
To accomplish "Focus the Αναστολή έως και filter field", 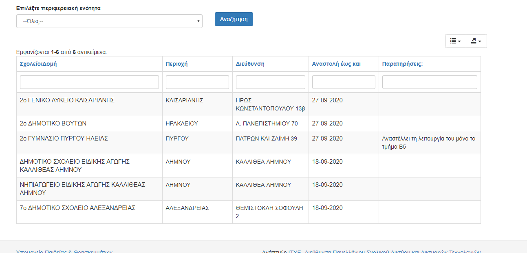I will (x=344, y=82).
